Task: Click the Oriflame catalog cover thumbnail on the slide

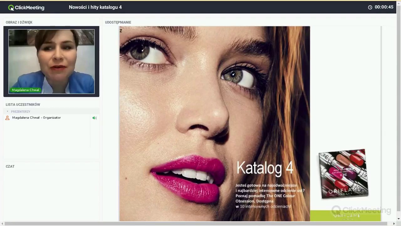Action: click(x=343, y=174)
